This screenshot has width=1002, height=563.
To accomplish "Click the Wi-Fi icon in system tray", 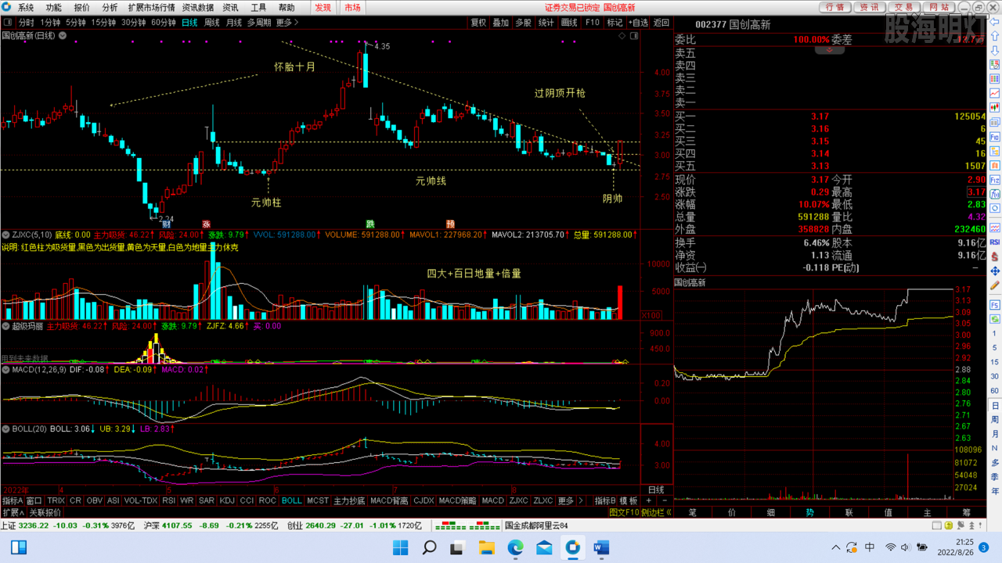I will point(890,547).
